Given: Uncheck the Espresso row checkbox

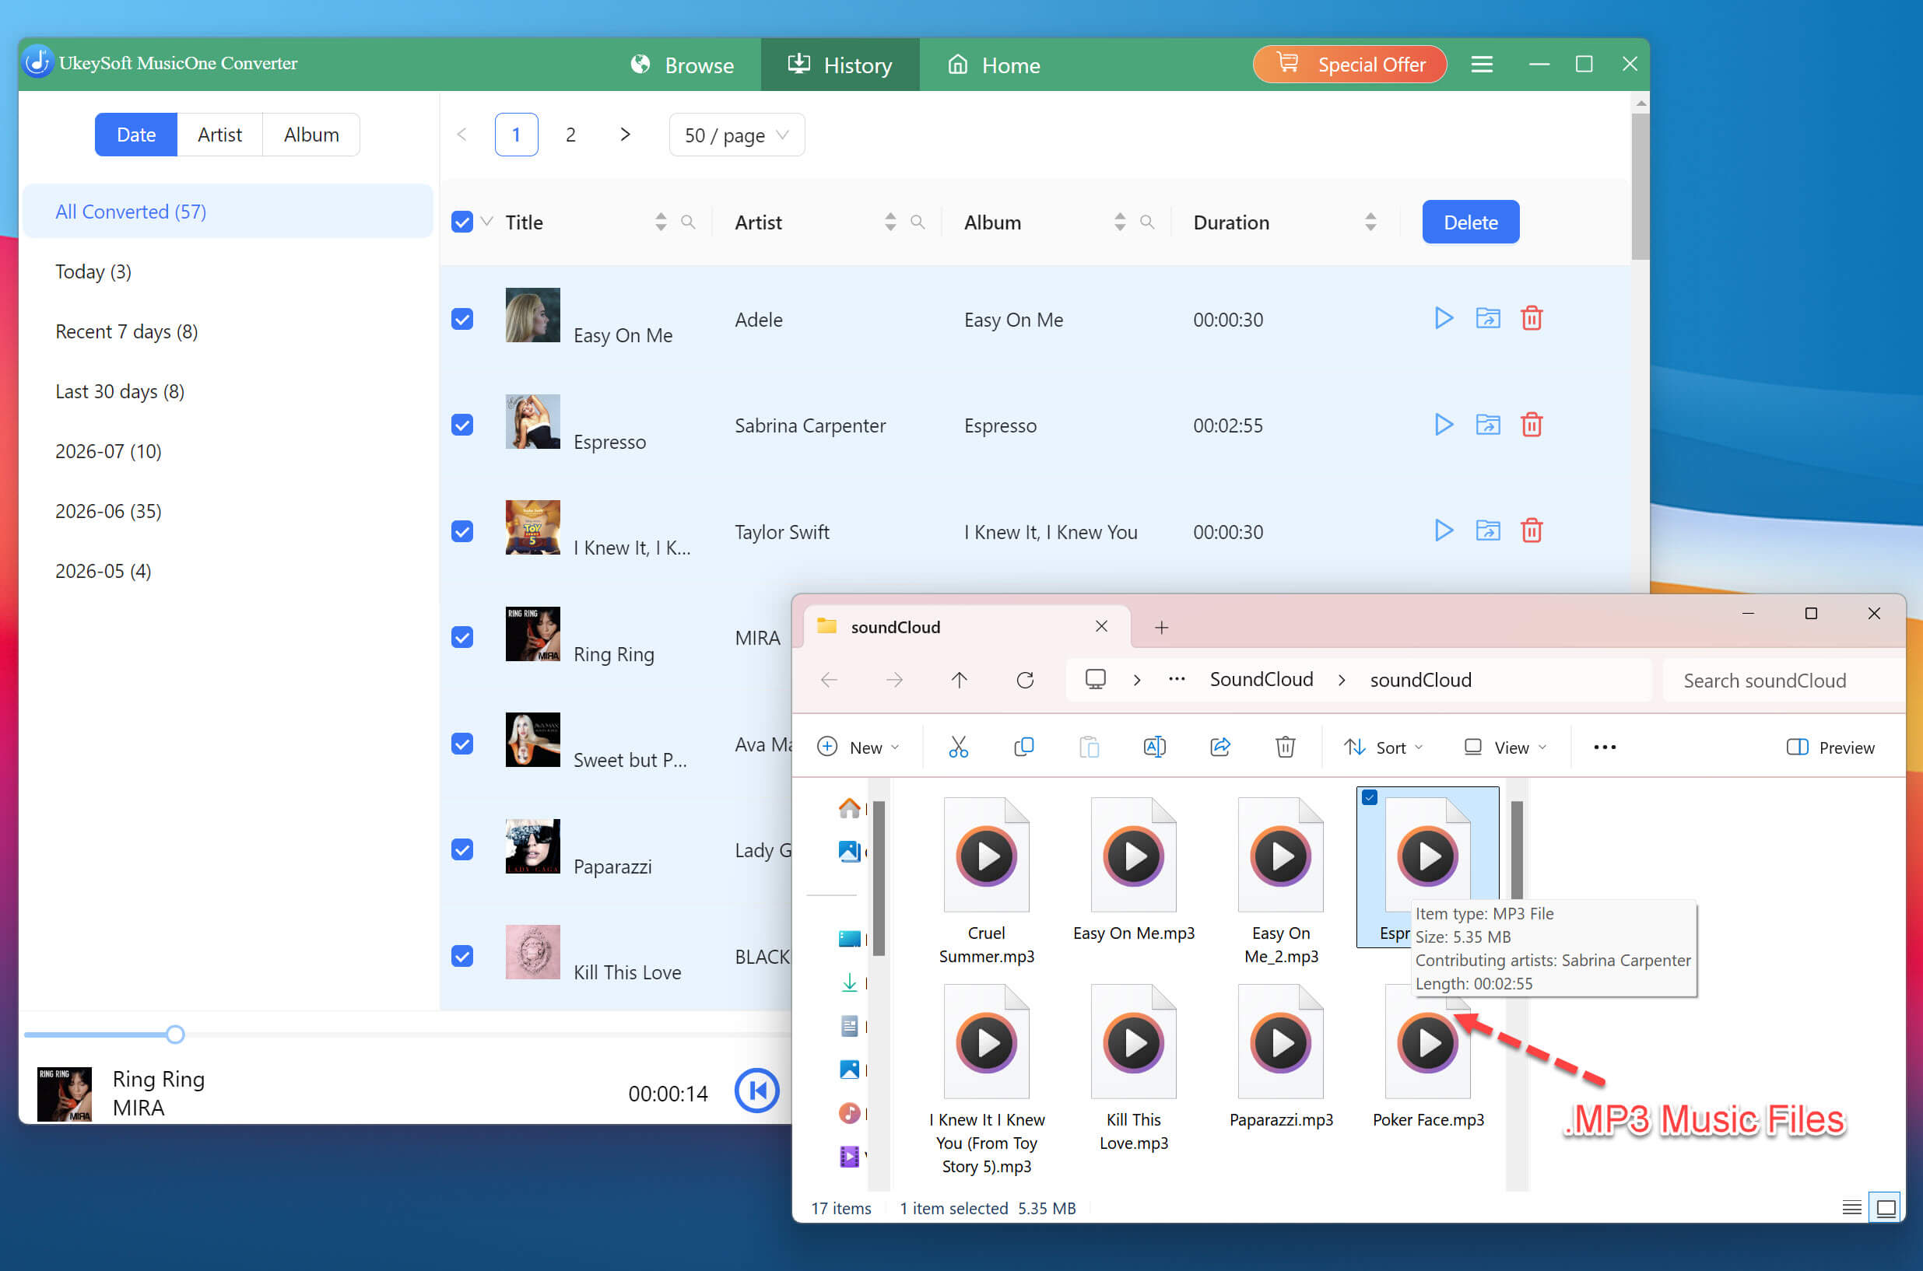Looking at the screenshot, I should [x=462, y=425].
